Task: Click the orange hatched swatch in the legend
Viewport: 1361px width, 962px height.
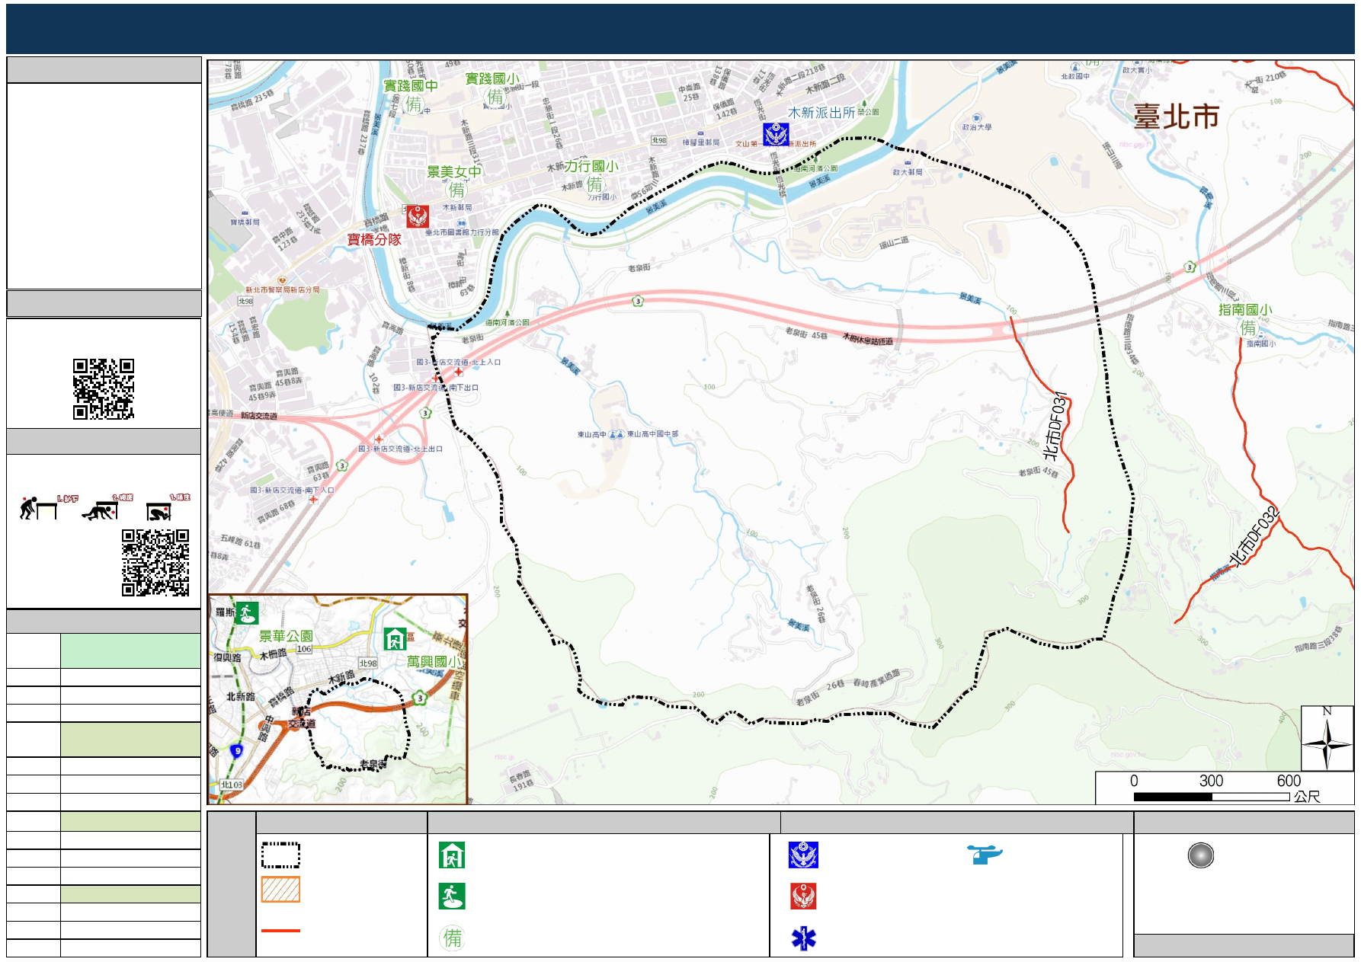Action: tap(280, 890)
